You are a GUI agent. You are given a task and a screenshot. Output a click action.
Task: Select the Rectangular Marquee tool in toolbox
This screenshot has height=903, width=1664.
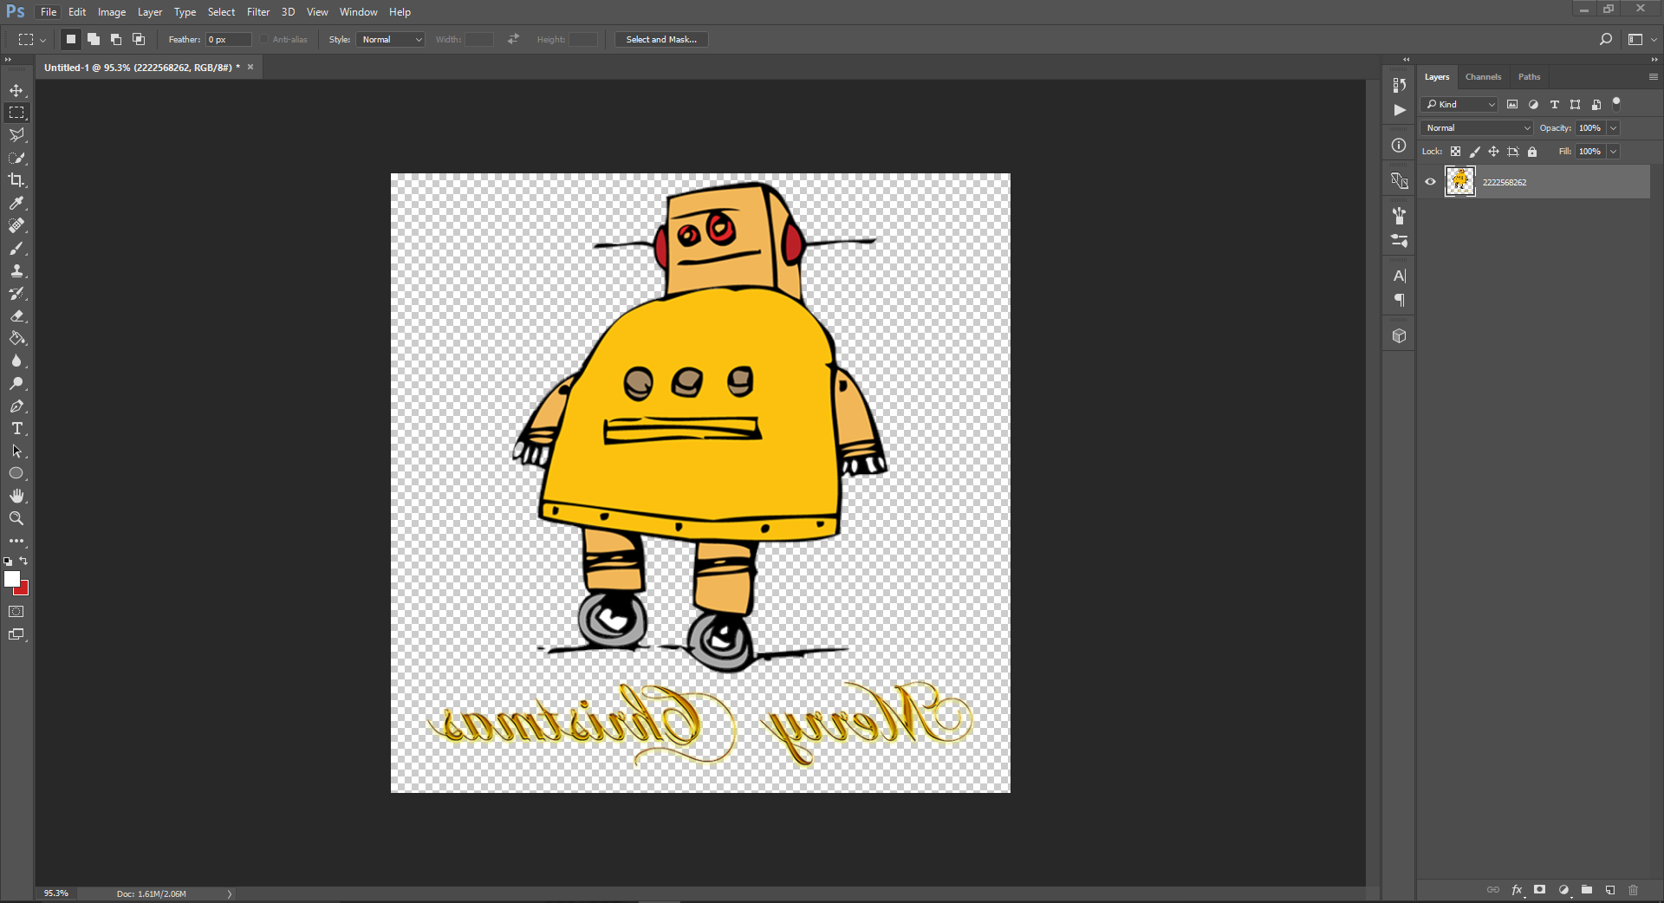pyautogui.click(x=16, y=113)
